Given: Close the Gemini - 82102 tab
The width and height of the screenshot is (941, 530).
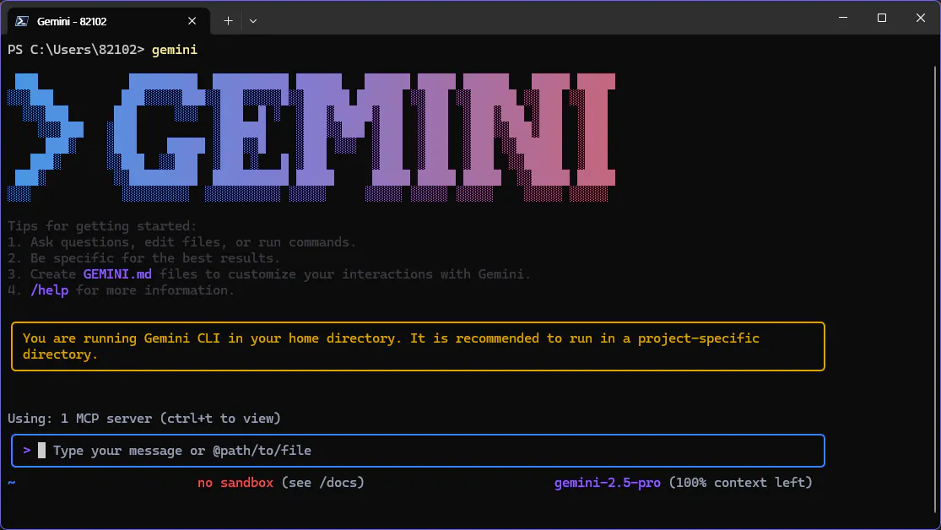Looking at the screenshot, I should tap(192, 21).
